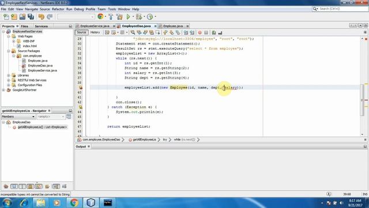Click the Redo toolbar icon
This screenshot has width=369, height=208.
tap(50, 17)
